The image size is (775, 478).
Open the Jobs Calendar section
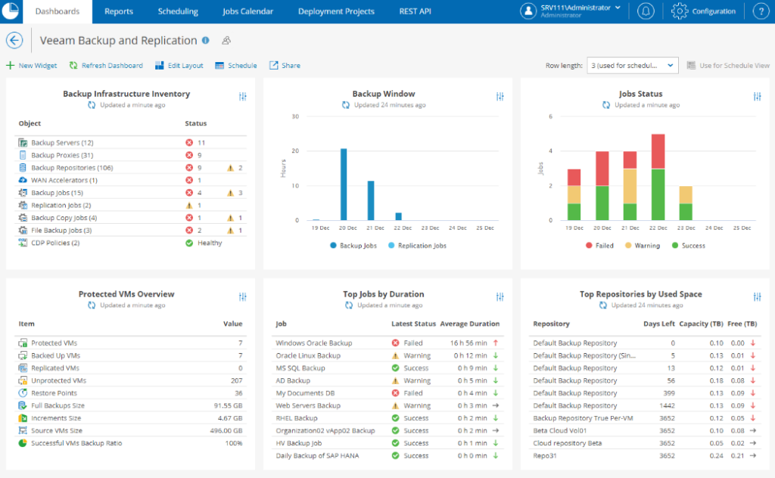click(247, 11)
